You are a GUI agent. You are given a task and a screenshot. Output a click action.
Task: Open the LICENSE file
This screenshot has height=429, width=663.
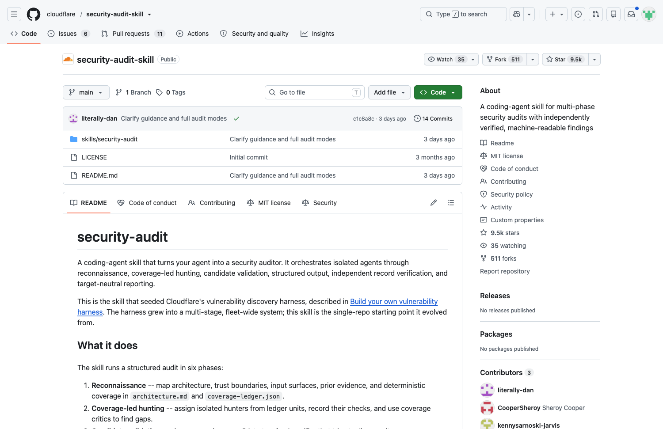[94, 157]
